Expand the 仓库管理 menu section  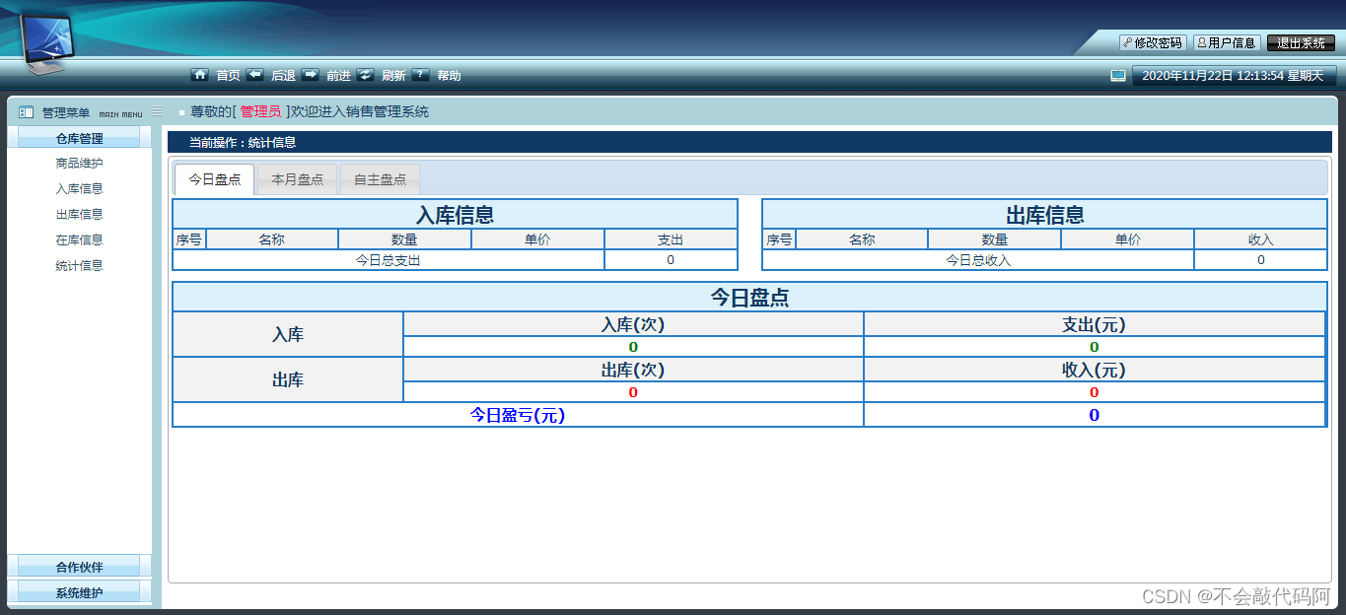pyautogui.click(x=80, y=139)
